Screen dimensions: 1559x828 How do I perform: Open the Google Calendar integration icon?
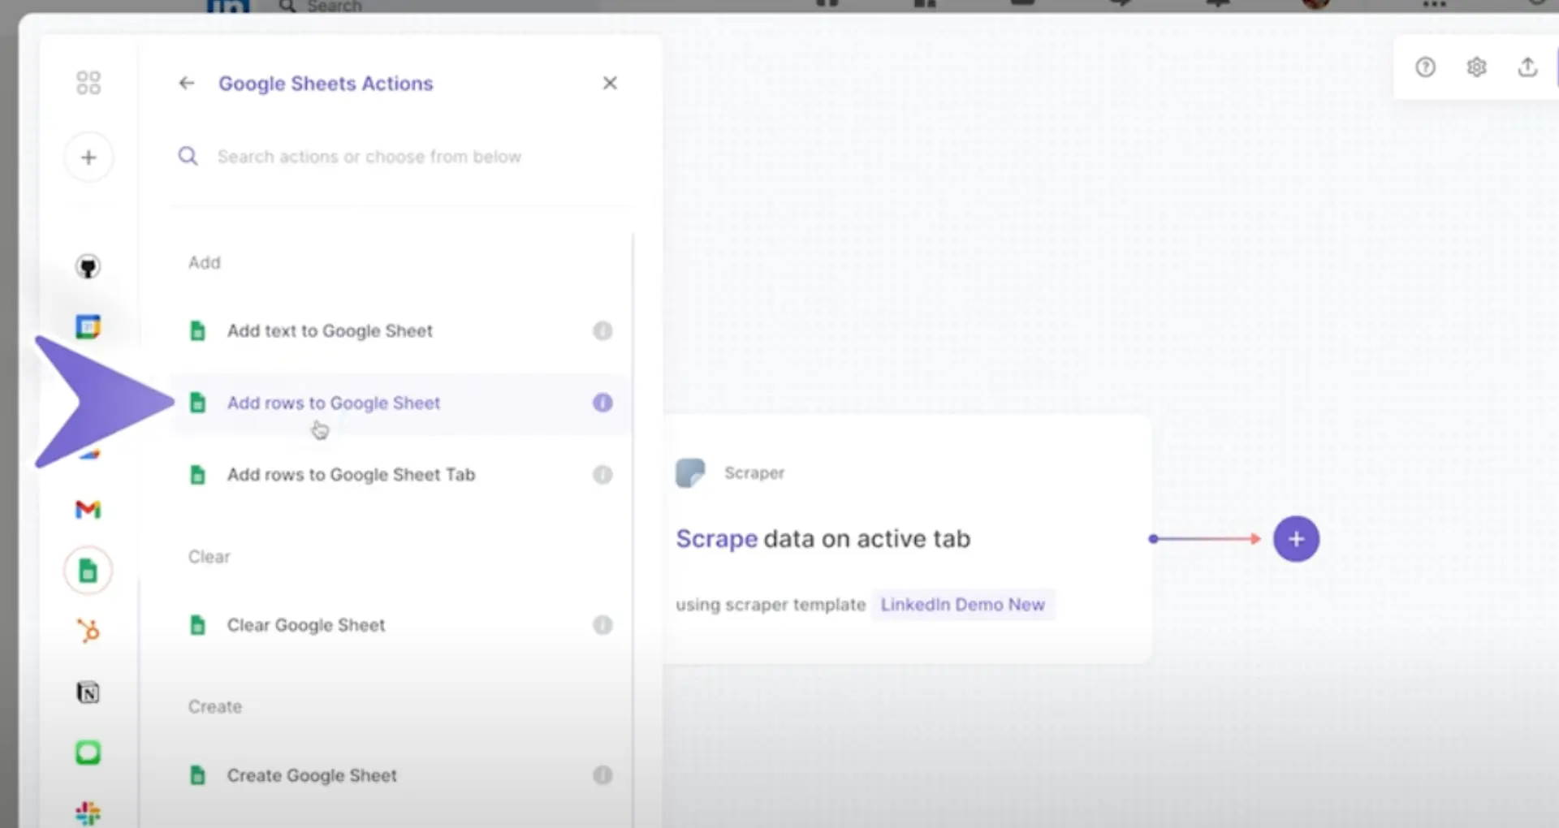(x=88, y=327)
